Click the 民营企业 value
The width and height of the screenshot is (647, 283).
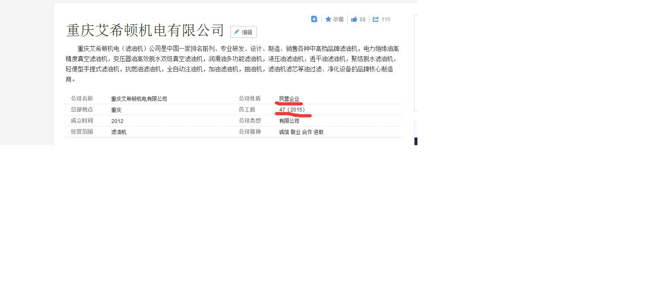[x=289, y=99]
